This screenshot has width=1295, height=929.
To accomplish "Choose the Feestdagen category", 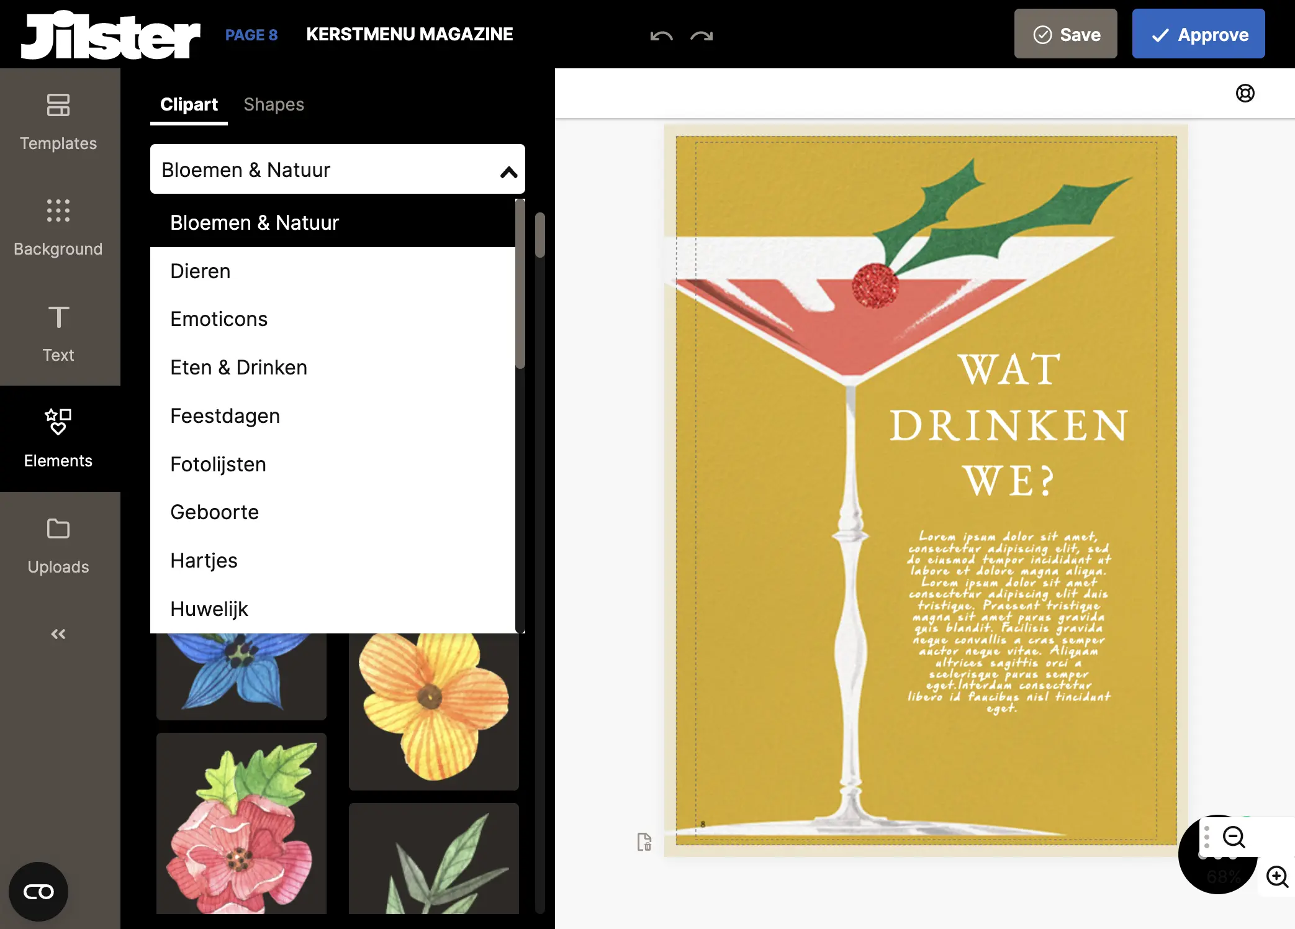I will pyautogui.click(x=333, y=416).
